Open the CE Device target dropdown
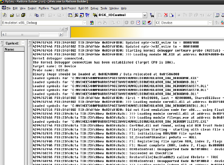224x165 pixels. click(210, 23)
